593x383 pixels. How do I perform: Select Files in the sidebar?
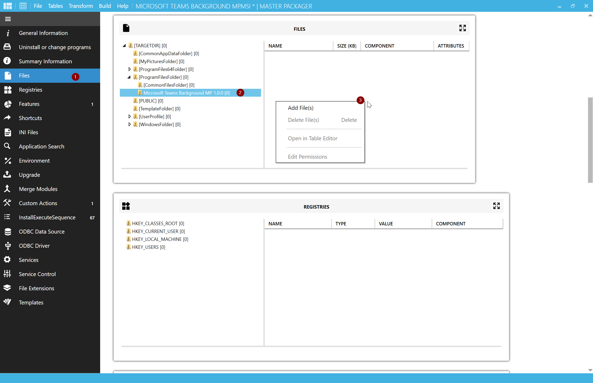[x=50, y=76]
